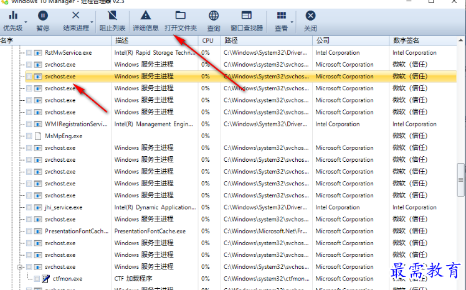This screenshot has width=466, height=290.
Task: Click the 结束进程 end process icon
Action: click(x=76, y=15)
